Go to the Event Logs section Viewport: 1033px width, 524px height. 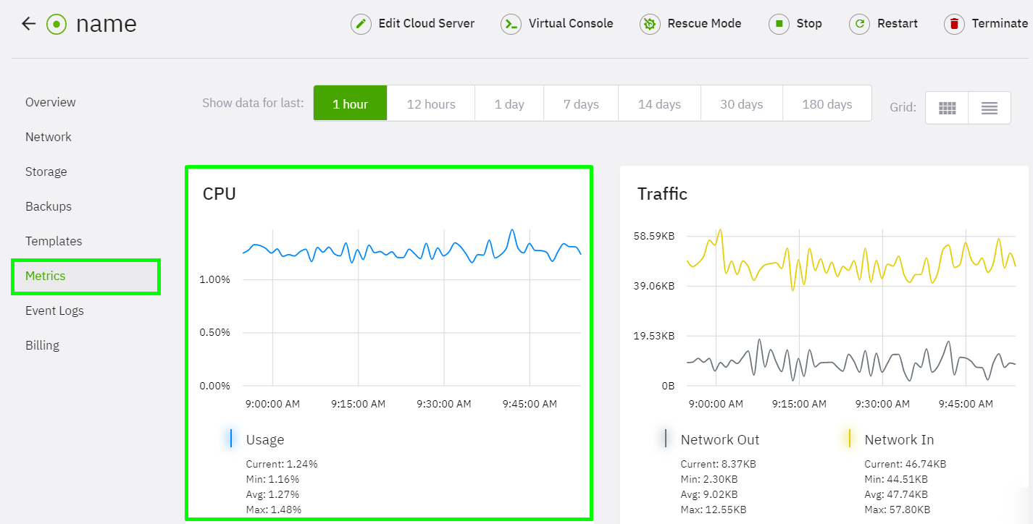[x=54, y=310]
